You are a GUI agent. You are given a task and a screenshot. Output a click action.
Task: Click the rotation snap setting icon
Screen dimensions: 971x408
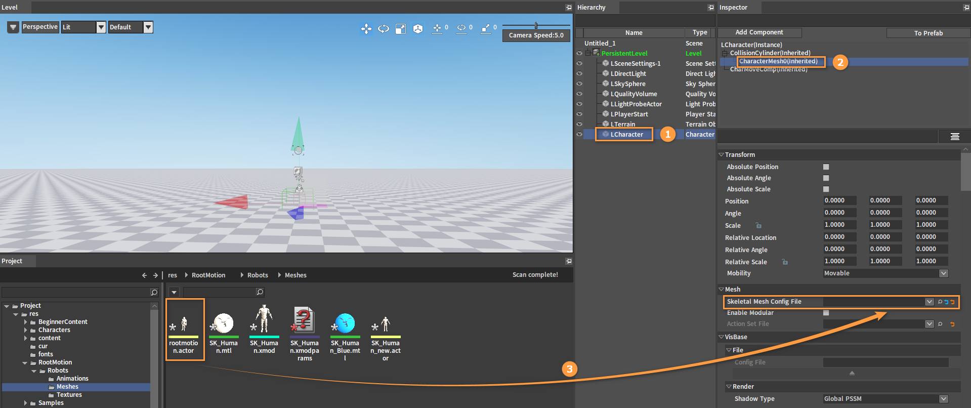[461, 29]
